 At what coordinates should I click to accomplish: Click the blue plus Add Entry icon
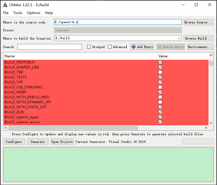[133, 47]
